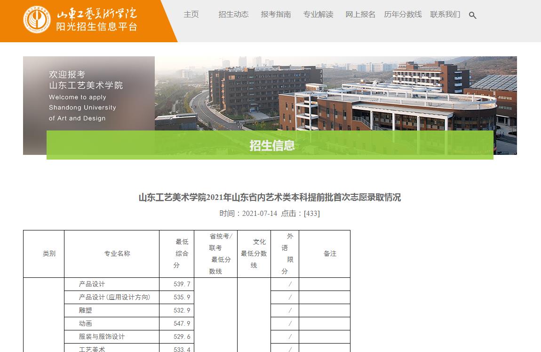Click the 外语限分 slash in 动画 row
This screenshot has width=541, height=352.
pos(290,323)
